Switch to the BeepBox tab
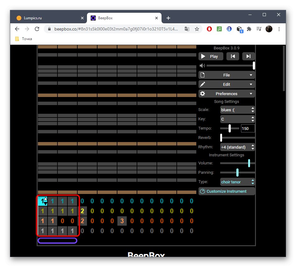Screen dimensions: 296x267 pyautogui.click(x=124, y=18)
